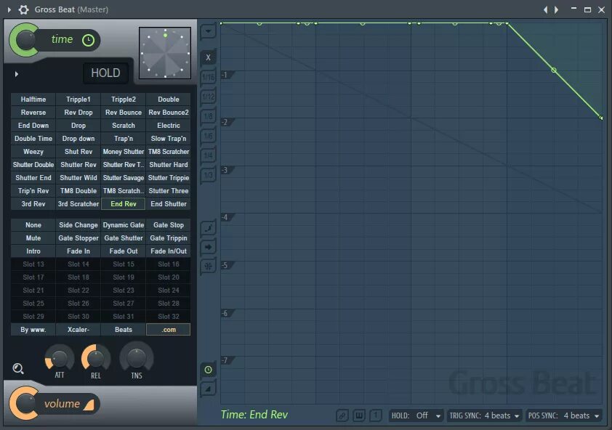Viewport: 612px width, 430px height.
Task: Go to previous preset arrow
Action: point(546,9)
